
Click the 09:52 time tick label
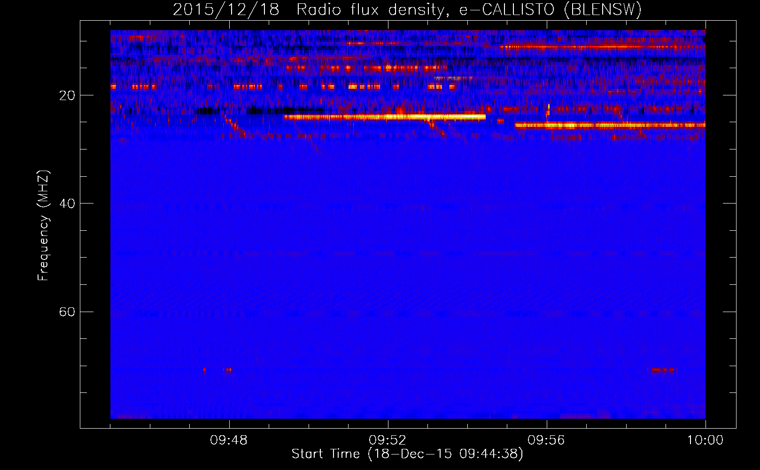tap(388, 440)
